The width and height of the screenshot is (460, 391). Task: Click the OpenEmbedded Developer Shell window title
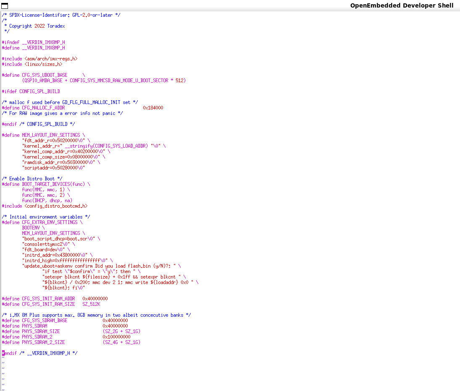[x=402, y=5]
